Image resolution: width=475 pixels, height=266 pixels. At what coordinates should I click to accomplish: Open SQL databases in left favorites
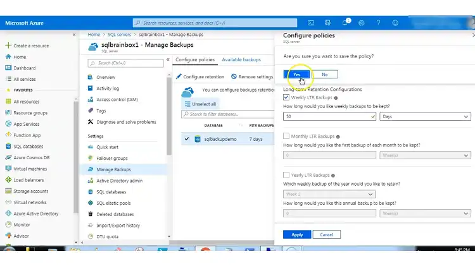(28, 147)
